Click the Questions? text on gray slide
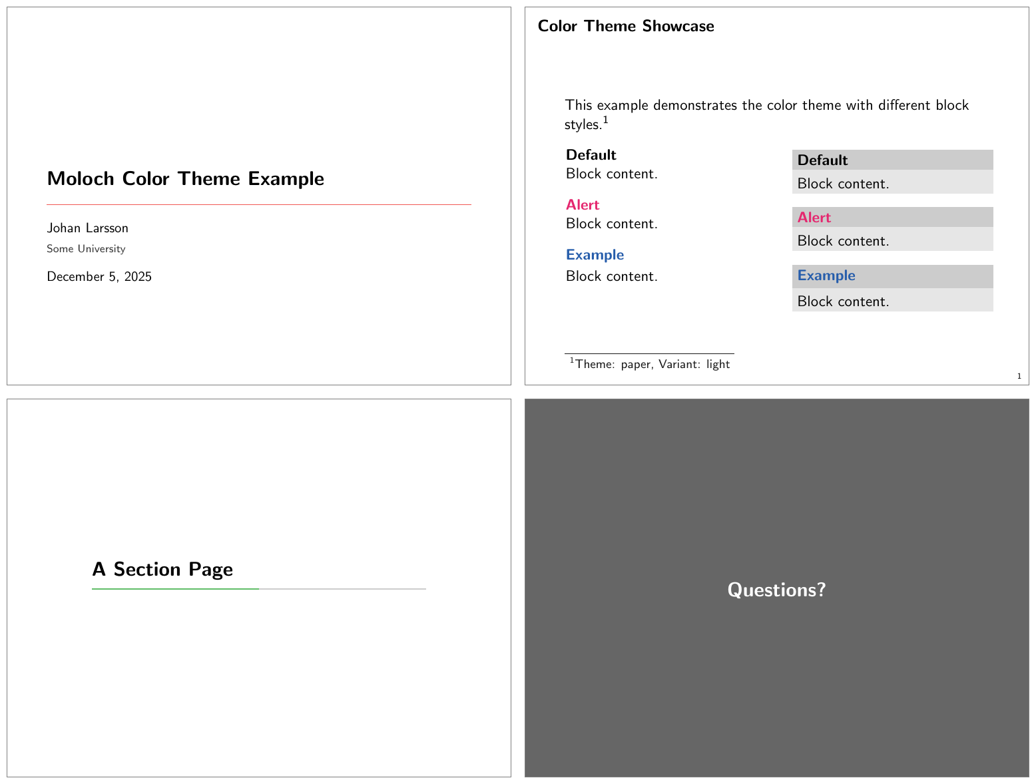The width and height of the screenshot is (1036, 784). tap(776, 590)
